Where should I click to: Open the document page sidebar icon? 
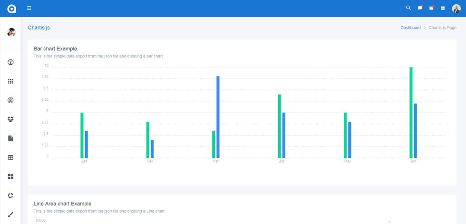click(10, 138)
